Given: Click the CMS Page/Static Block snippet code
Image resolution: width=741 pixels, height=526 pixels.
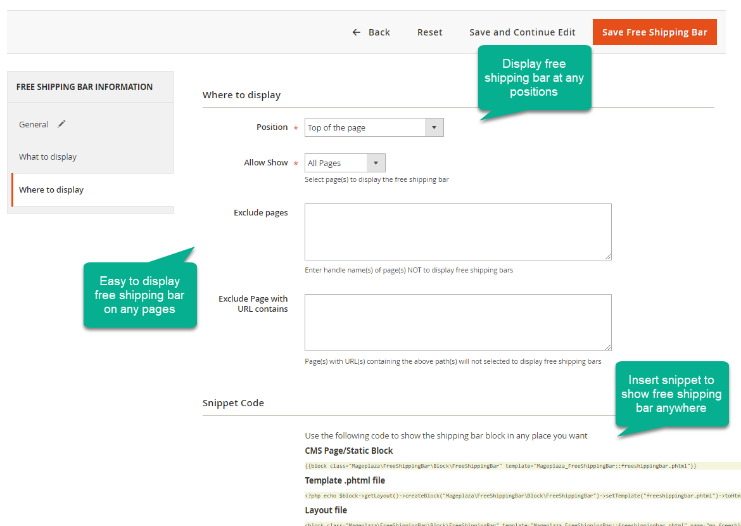Looking at the screenshot, I should pos(522,466).
